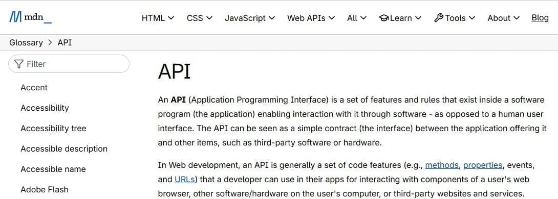This screenshot has height=199, width=558.
Task: Open Accessible name glossary entry
Action: pyautogui.click(x=53, y=169)
